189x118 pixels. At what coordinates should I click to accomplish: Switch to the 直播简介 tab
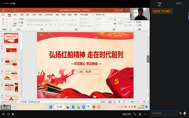[x=179, y=3]
